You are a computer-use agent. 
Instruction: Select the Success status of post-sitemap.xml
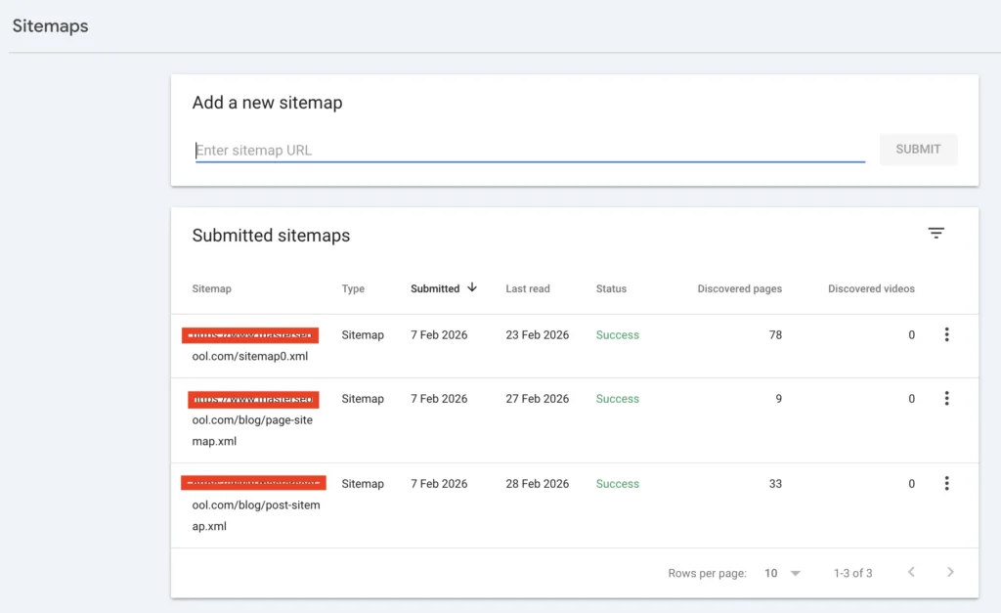click(x=617, y=483)
